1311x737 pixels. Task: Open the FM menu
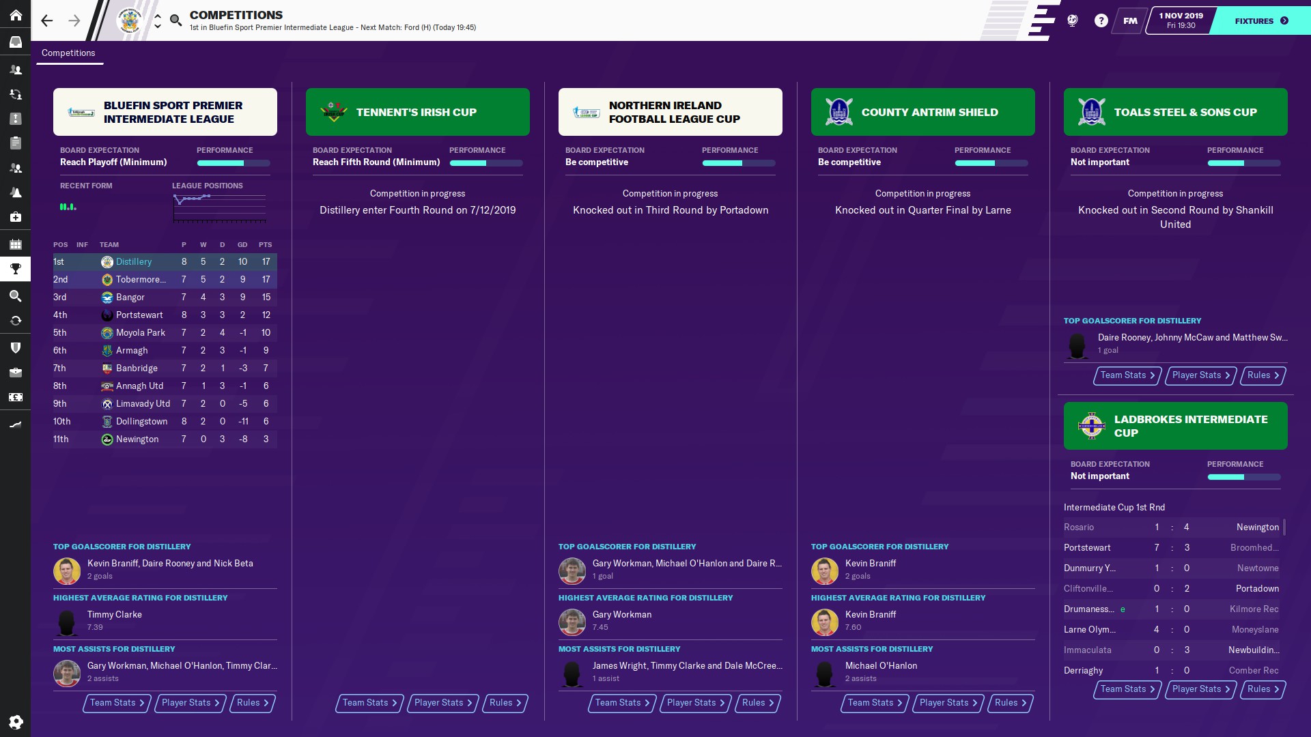[x=1130, y=20]
